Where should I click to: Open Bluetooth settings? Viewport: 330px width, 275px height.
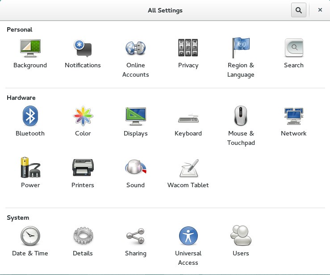pos(30,116)
